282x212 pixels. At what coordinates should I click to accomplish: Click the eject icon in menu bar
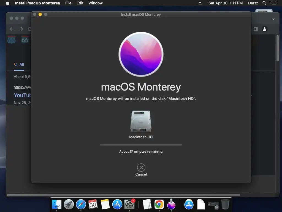click(x=200, y=3)
